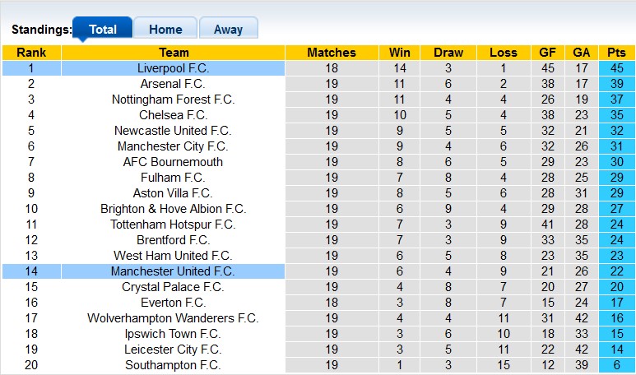Open the Manchester City F.C. link

pyautogui.click(x=173, y=146)
